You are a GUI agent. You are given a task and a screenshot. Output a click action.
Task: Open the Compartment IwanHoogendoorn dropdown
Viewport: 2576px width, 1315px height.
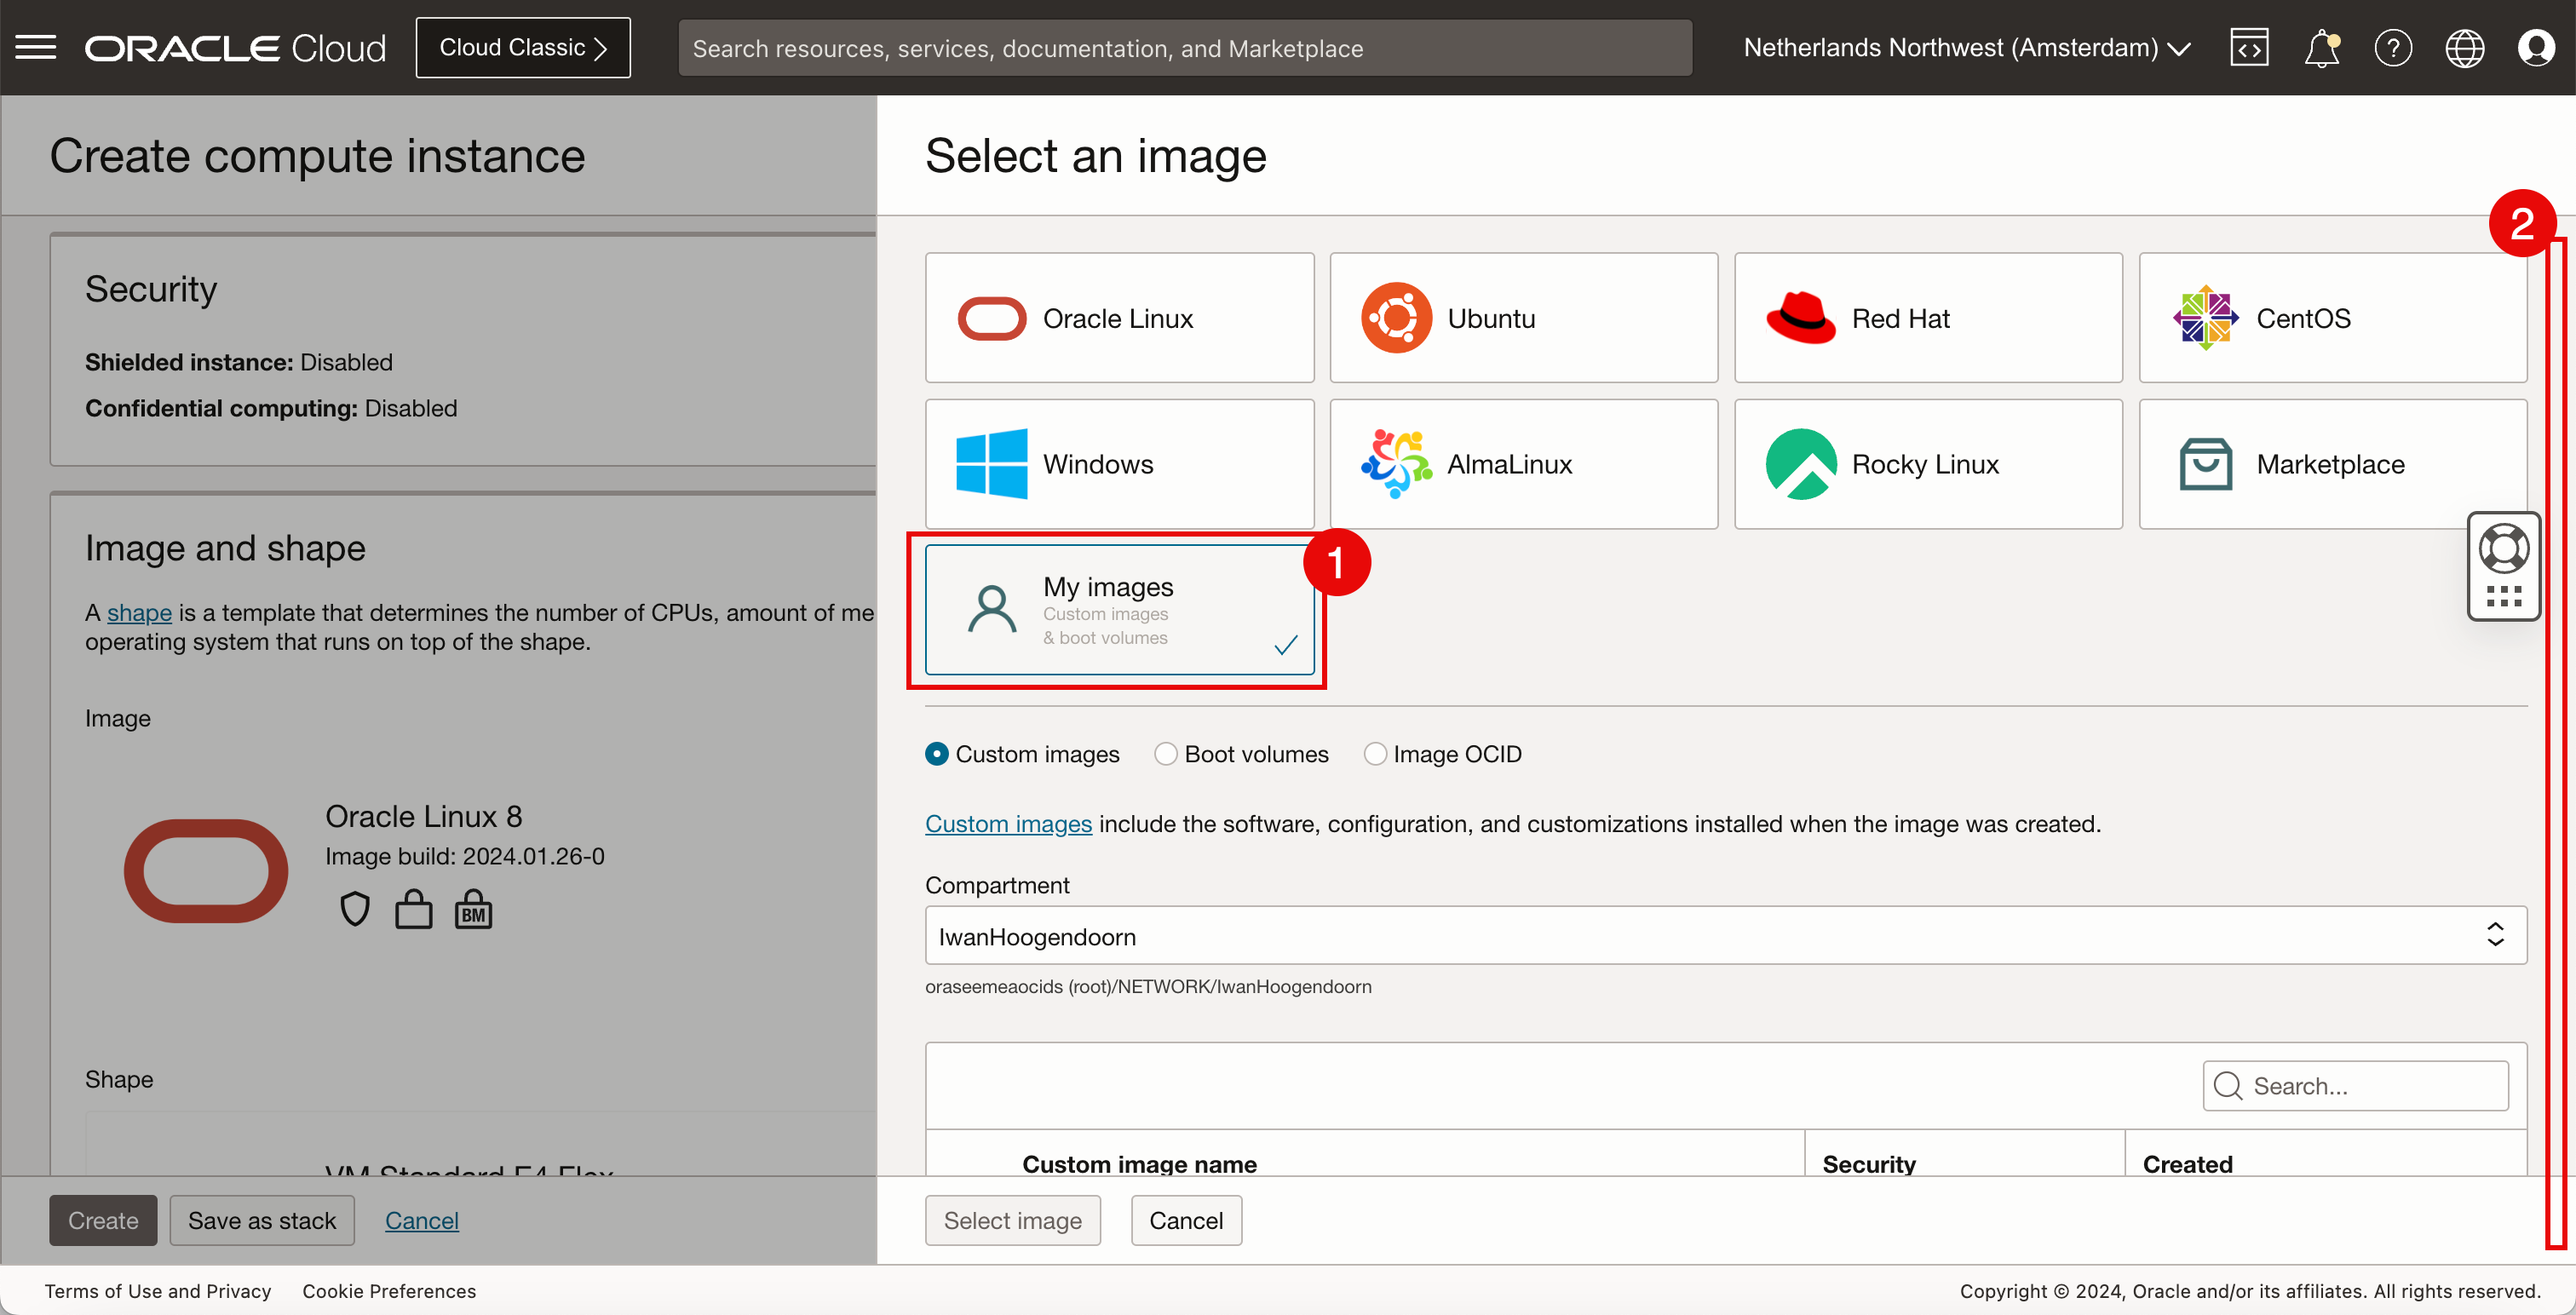point(1725,936)
